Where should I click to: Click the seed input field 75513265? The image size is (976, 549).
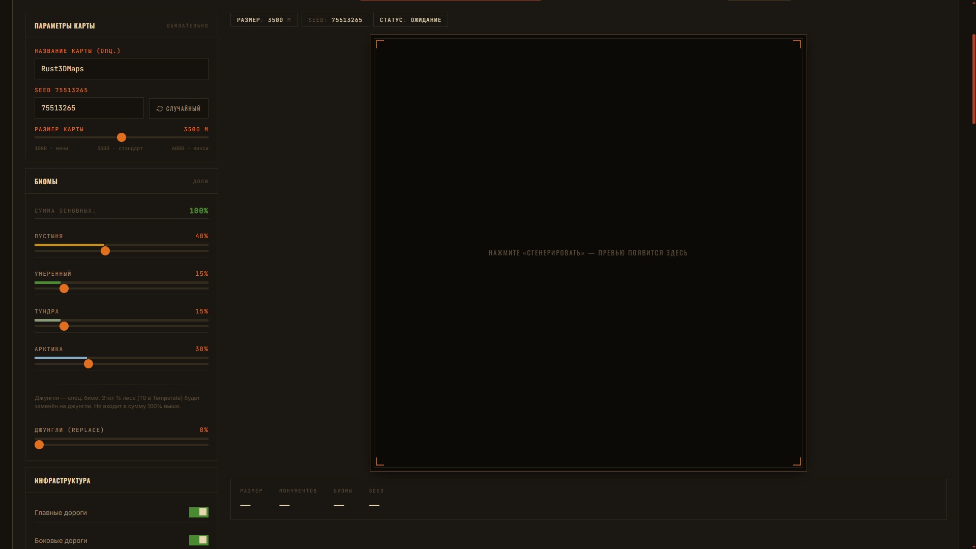pos(89,108)
